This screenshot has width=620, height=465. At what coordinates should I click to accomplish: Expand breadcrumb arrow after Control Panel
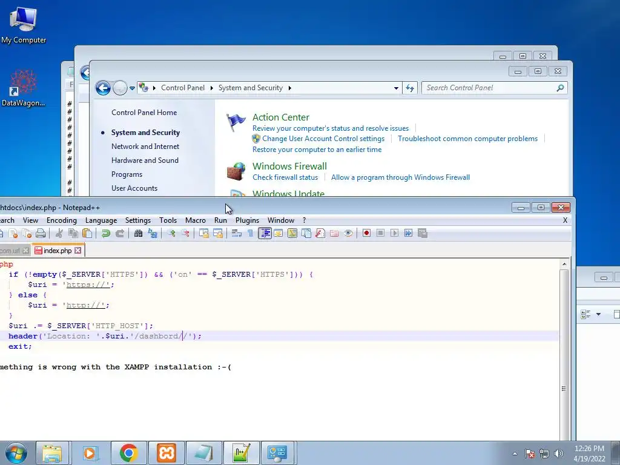pyautogui.click(x=211, y=88)
